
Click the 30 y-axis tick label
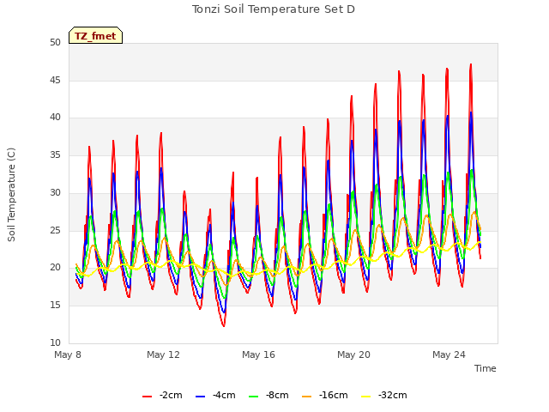(55, 192)
